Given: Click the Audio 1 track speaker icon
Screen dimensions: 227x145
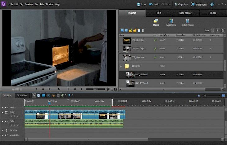Looking at the screenshot, I should pyautogui.click(x=6, y=121).
